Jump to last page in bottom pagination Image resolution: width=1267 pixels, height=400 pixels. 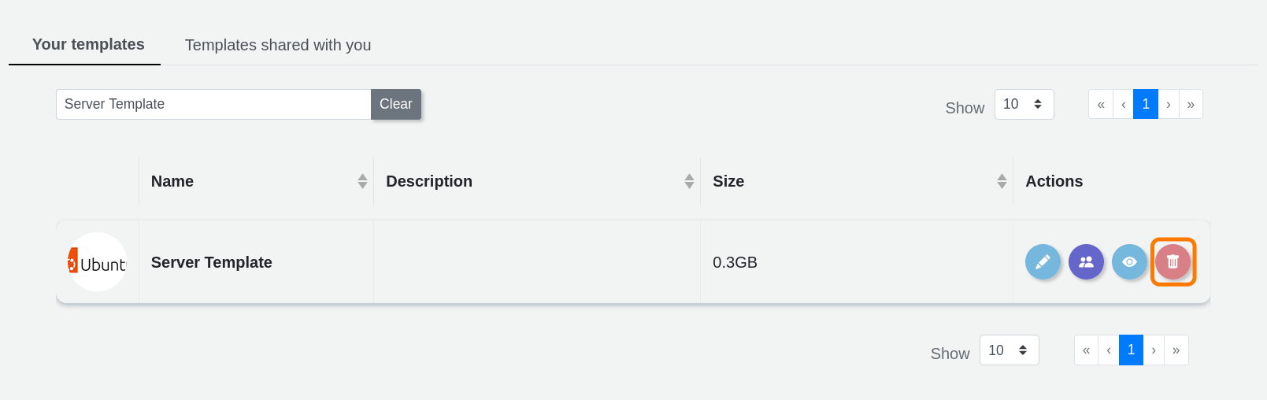pos(1176,350)
